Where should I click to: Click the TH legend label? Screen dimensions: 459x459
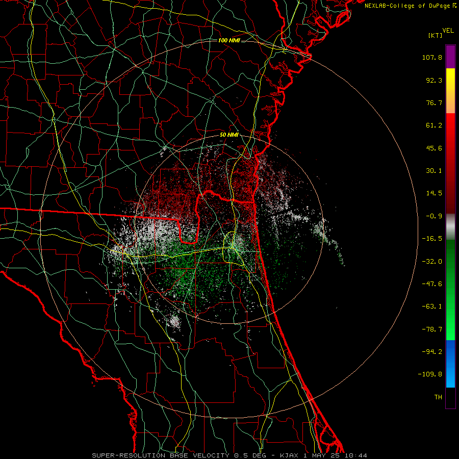coord(438,397)
